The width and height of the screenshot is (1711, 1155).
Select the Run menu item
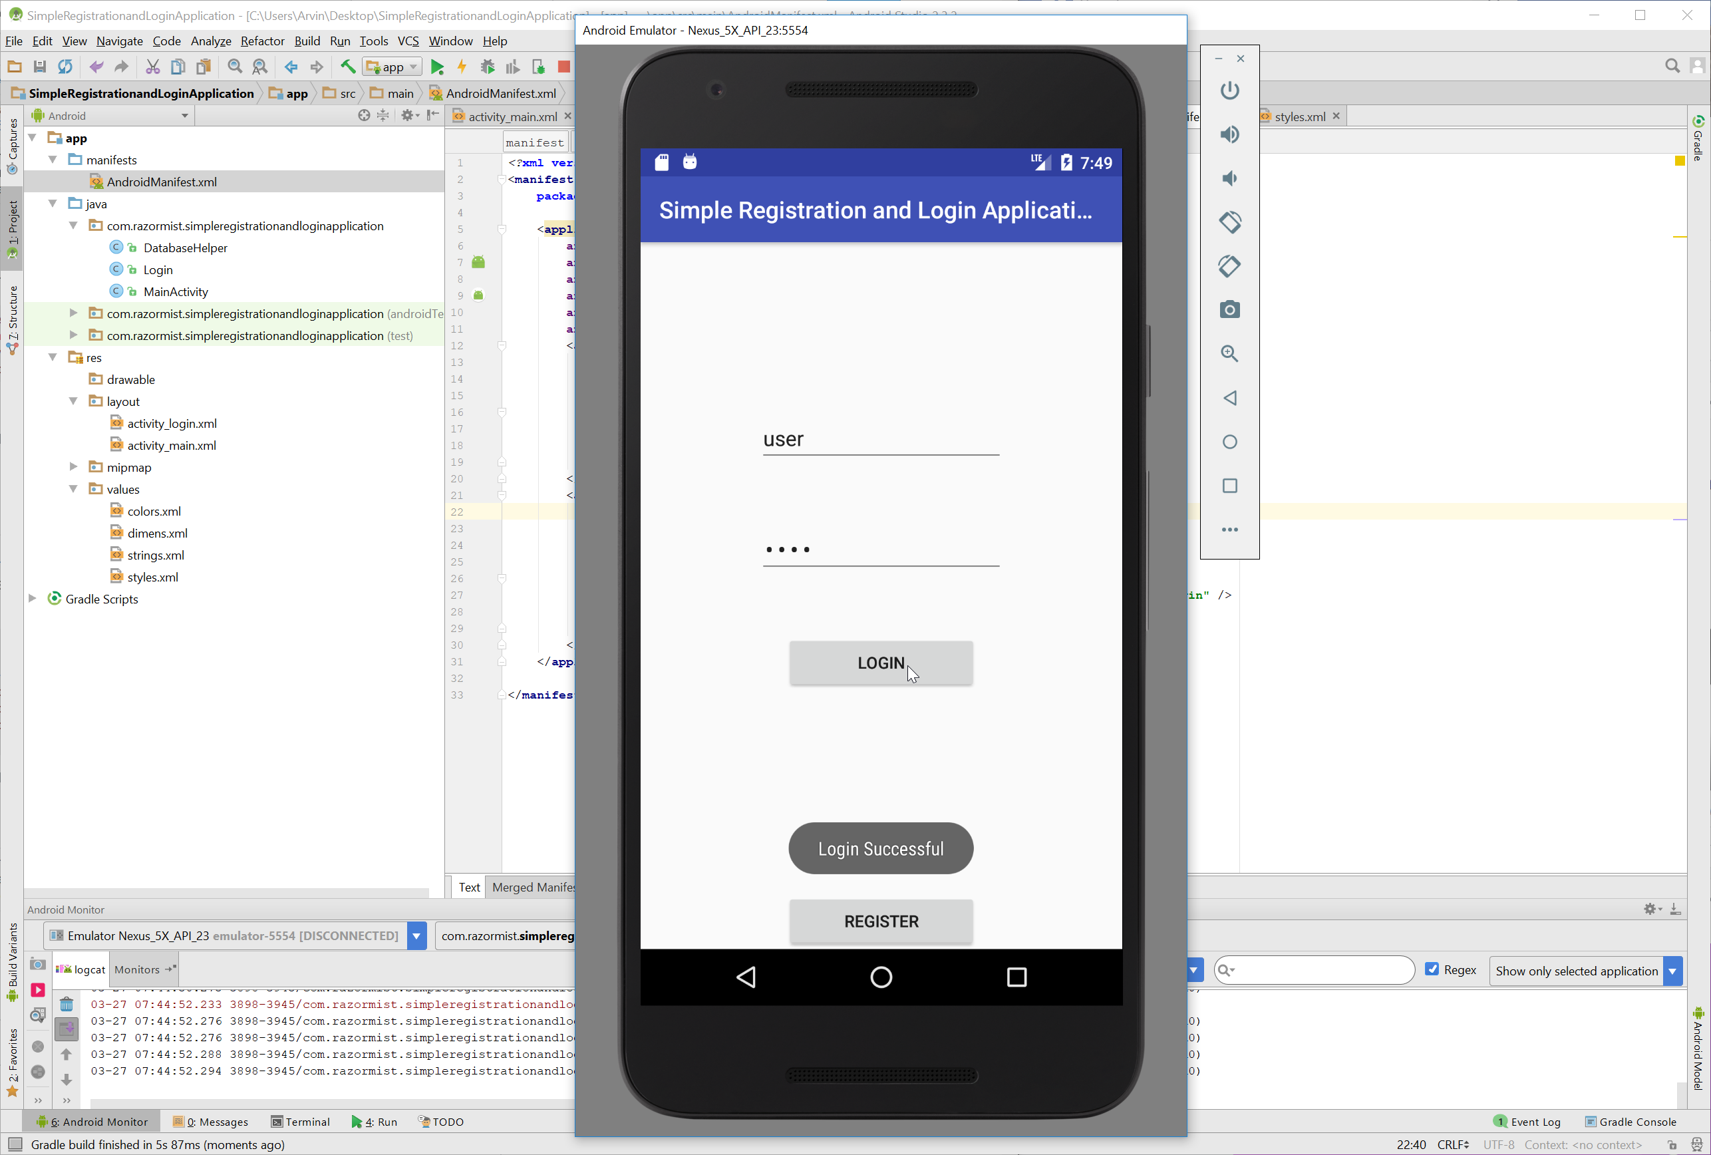tap(339, 41)
